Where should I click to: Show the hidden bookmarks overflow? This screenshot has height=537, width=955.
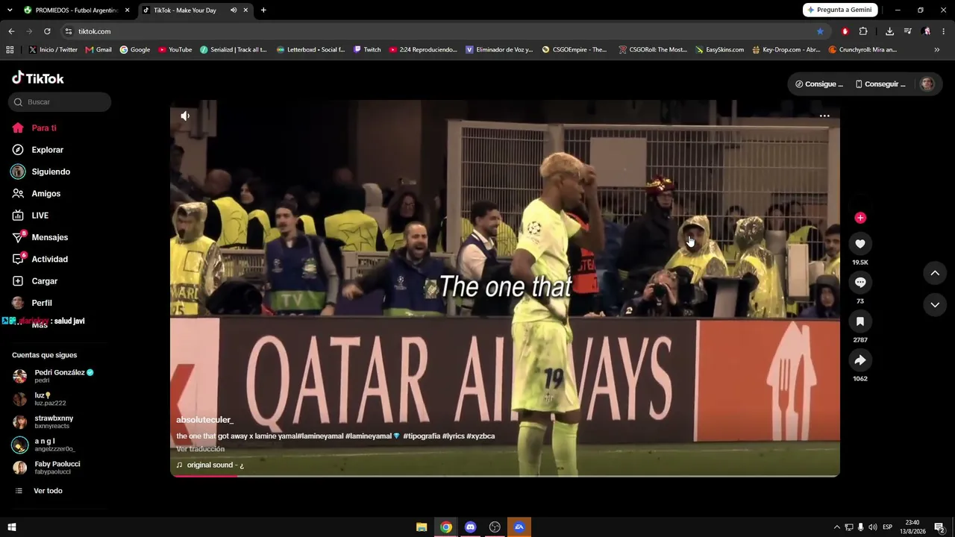coord(937,50)
